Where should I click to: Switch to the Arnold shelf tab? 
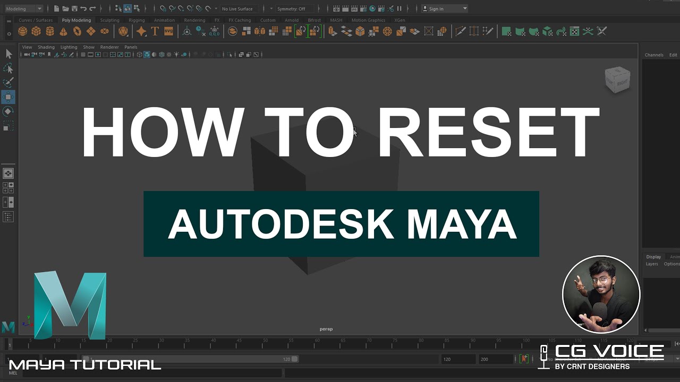tap(292, 20)
